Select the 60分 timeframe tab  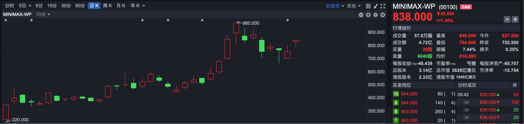(80, 6)
